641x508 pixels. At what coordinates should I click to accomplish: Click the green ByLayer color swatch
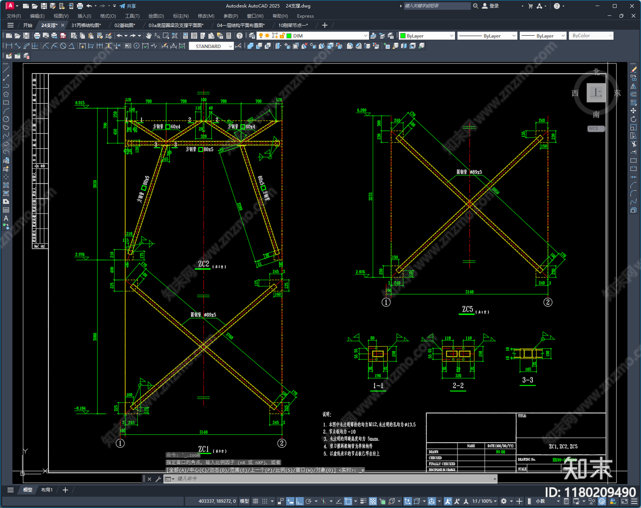[403, 36]
